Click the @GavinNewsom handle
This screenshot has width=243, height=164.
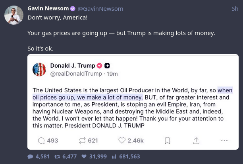point(100,8)
